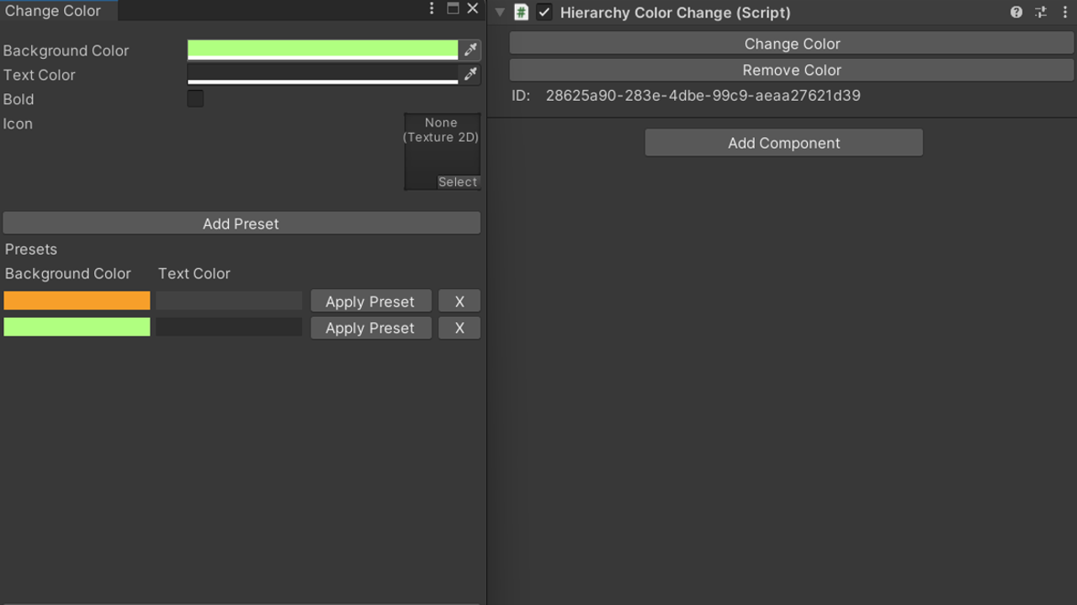1077x605 pixels.
Task: Open the component more options menu
Action: point(1064,12)
